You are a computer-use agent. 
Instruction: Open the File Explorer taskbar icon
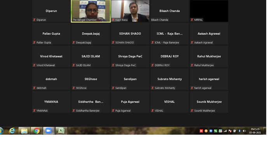pos(24,130)
